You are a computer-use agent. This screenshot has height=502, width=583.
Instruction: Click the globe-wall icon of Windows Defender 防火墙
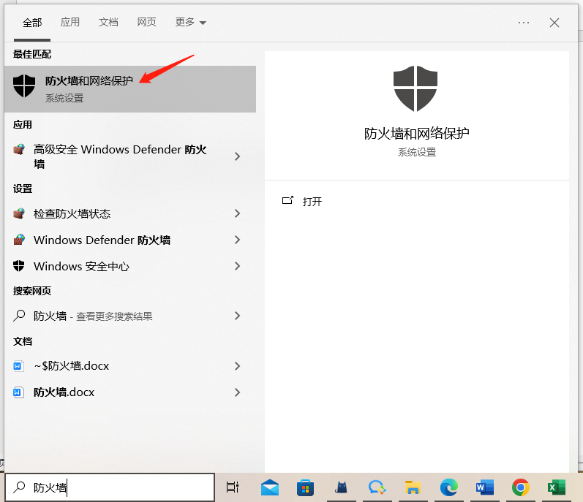(19, 240)
